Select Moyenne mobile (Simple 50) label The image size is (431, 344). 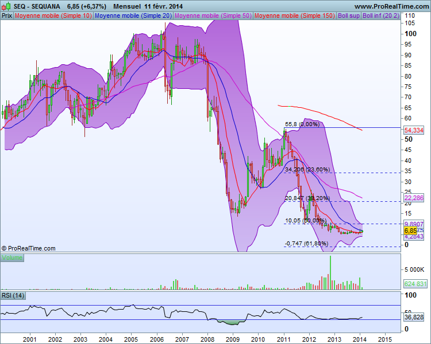(213, 15)
